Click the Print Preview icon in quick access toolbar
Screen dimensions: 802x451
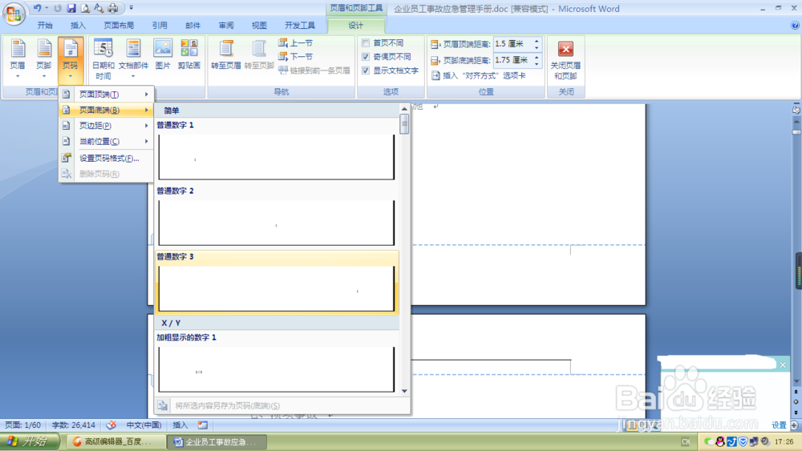tap(85, 8)
